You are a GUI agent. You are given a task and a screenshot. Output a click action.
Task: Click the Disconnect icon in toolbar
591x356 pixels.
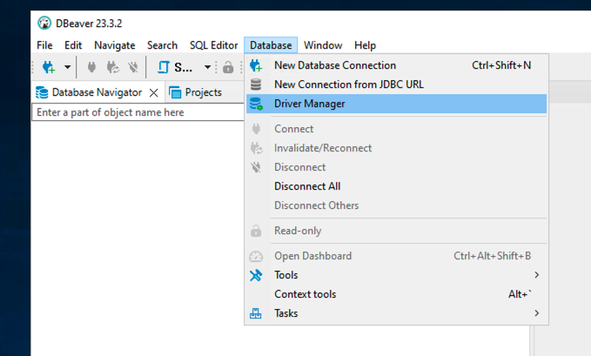click(x=132, y=68)
